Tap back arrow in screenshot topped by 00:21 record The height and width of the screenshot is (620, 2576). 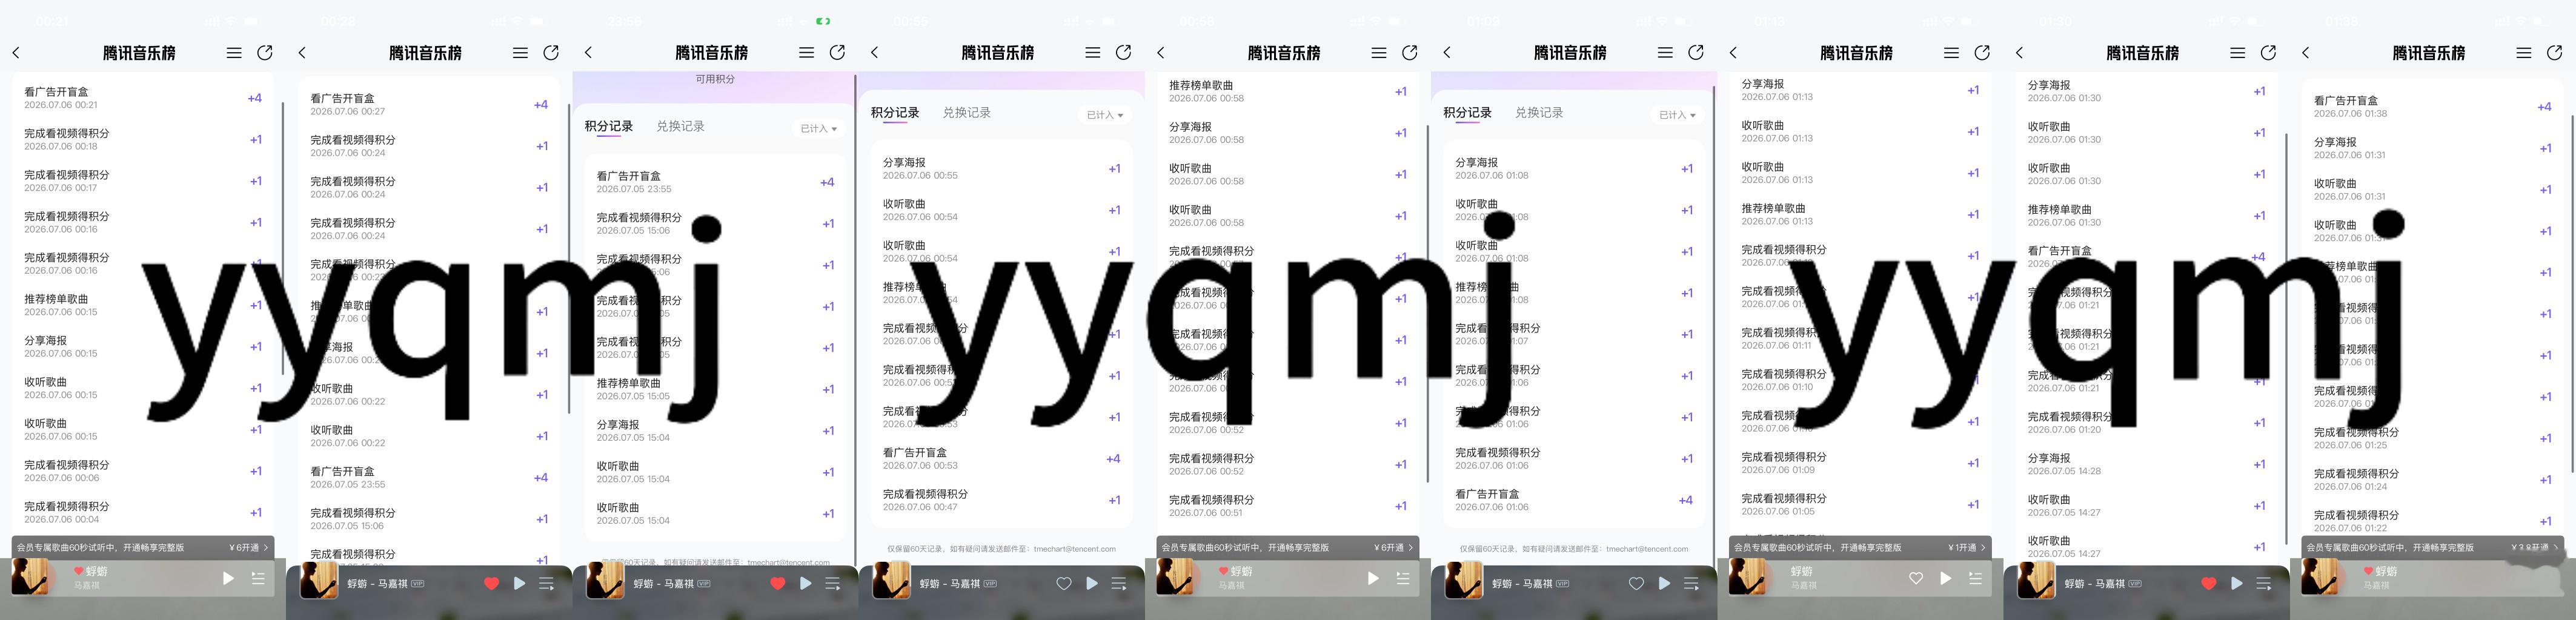[x=15, y=53]
